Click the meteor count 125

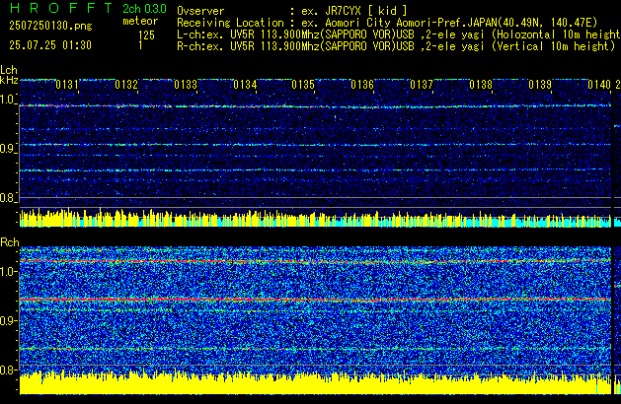(x=146, y=35)
